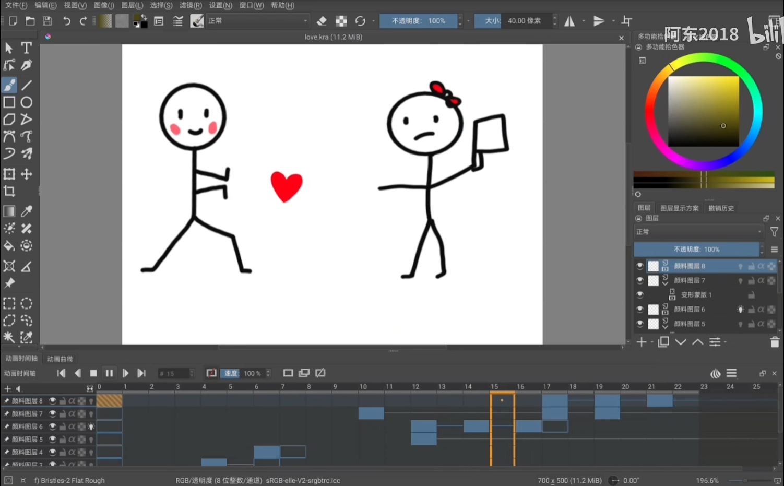Toggle visibility of 变形蒙版 1

tap(640, 294)
